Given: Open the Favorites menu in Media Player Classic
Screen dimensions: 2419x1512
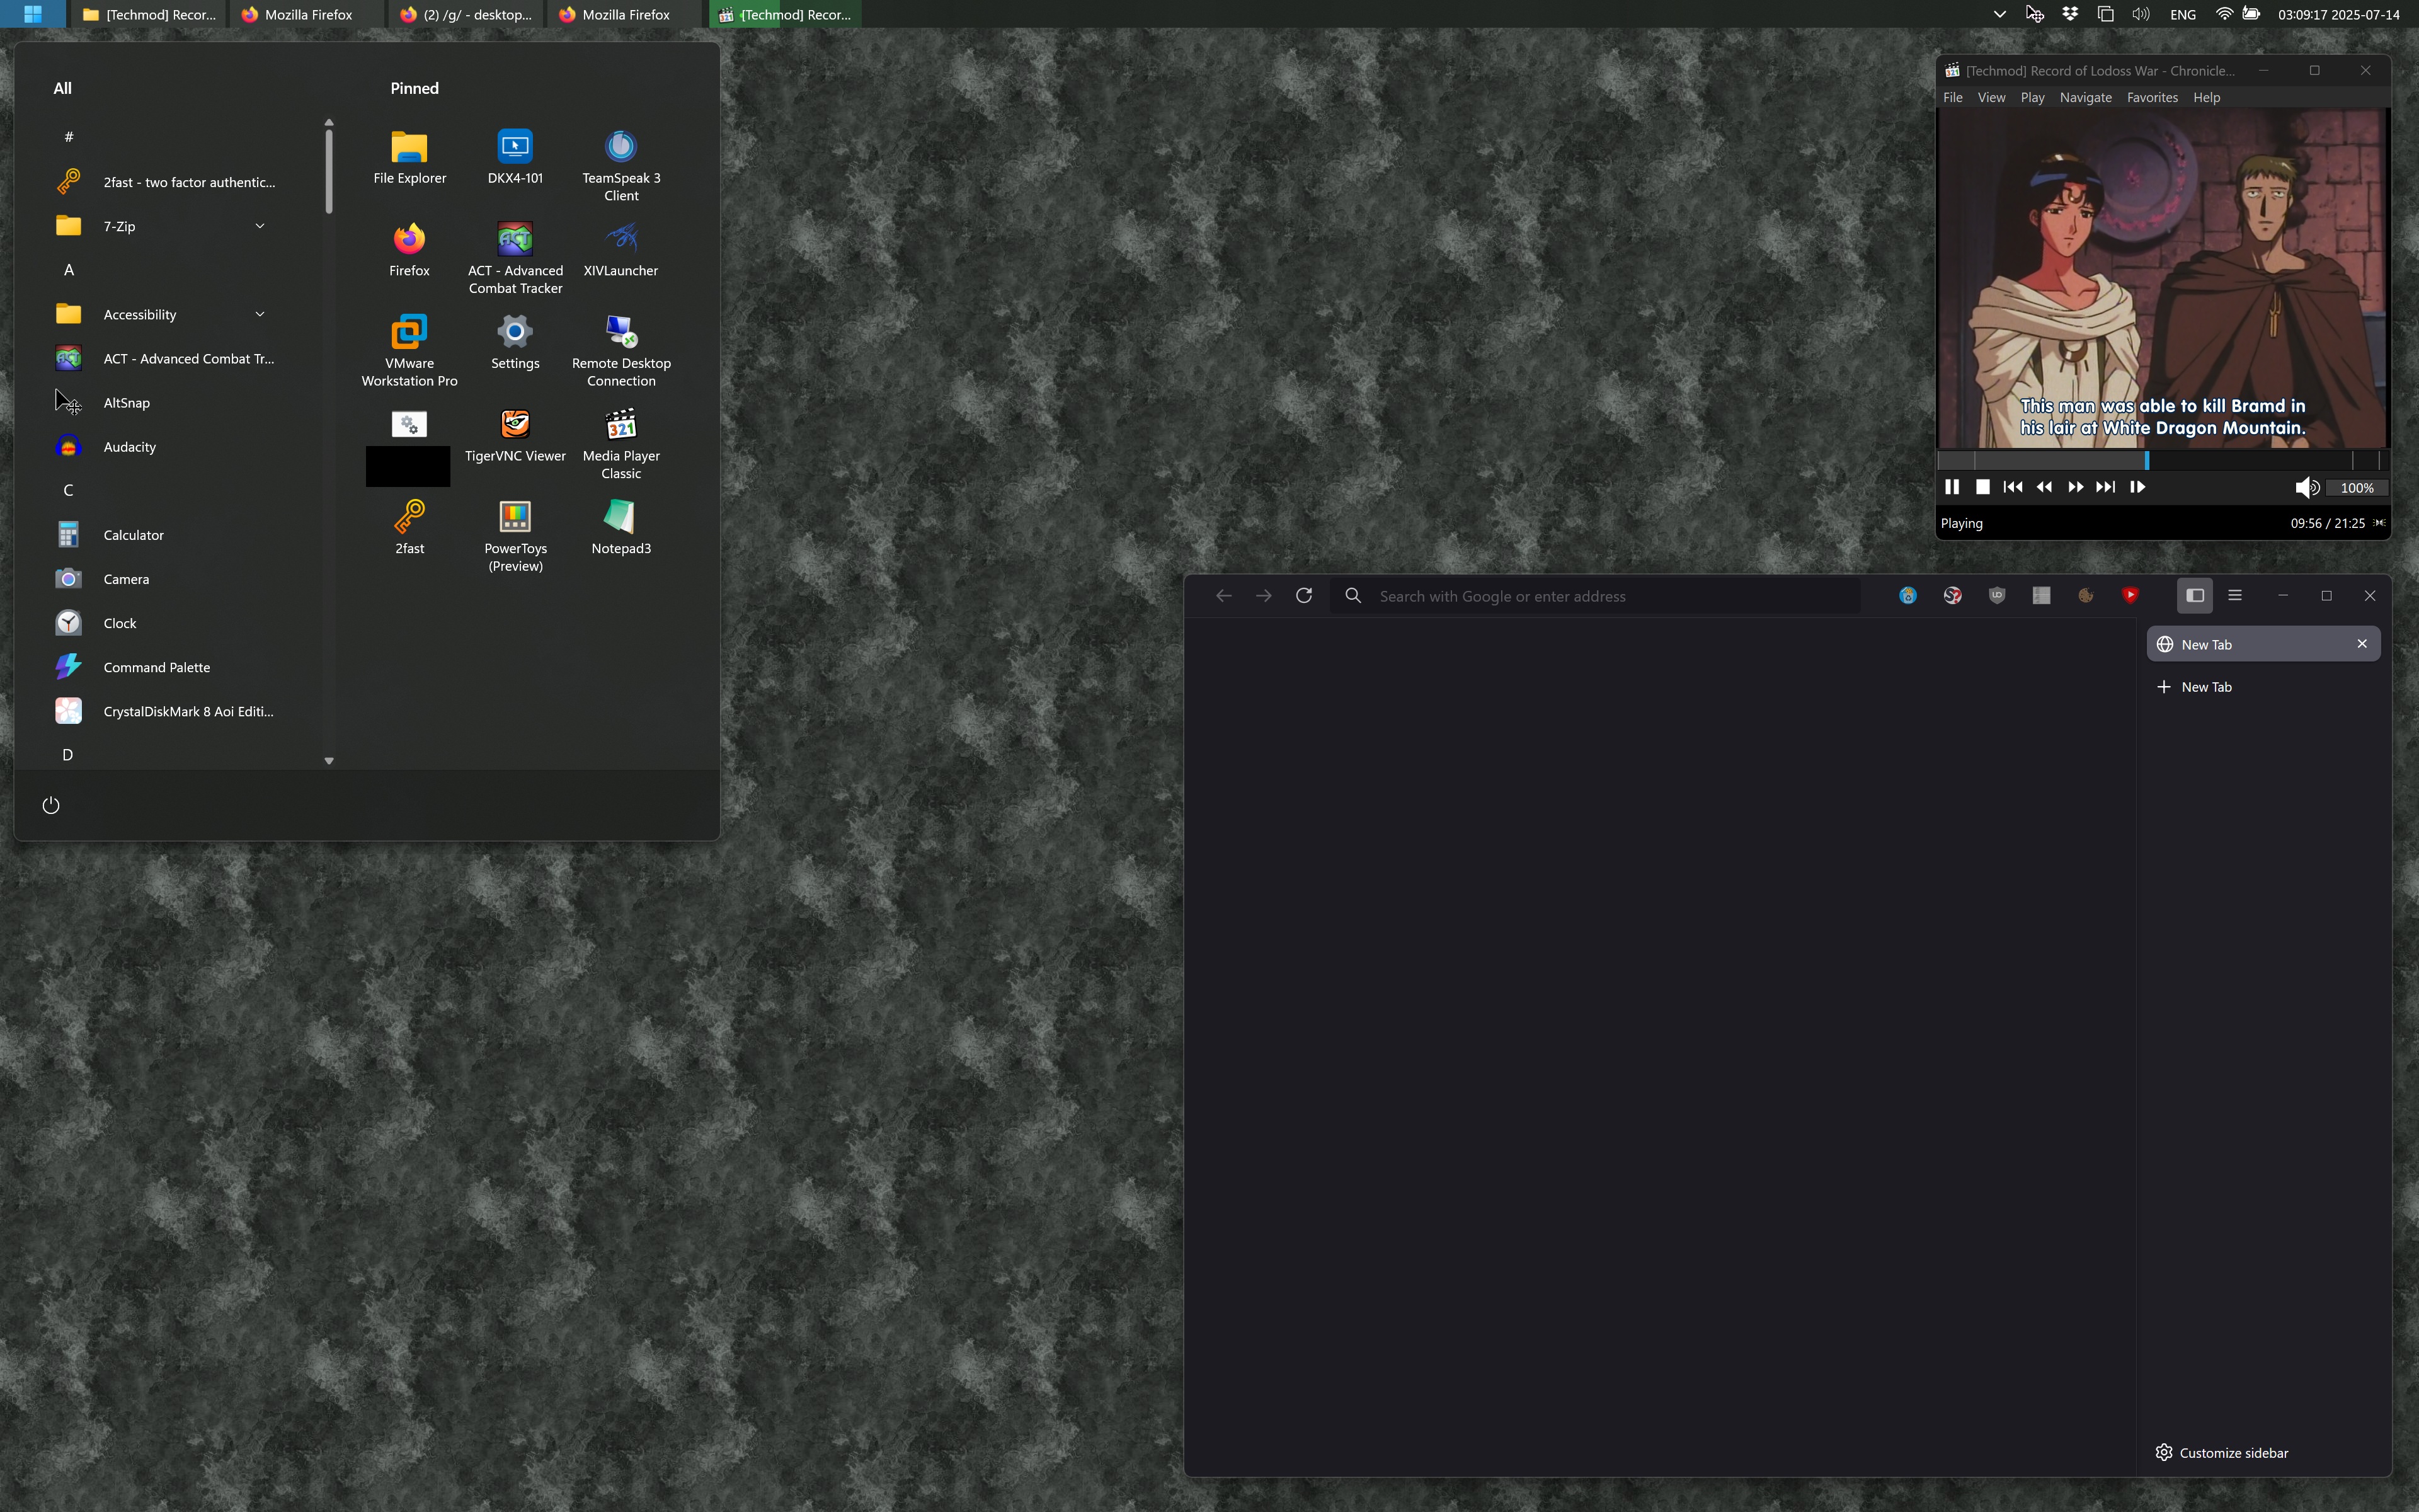Looking at the screenshot, I should 2152,97.
